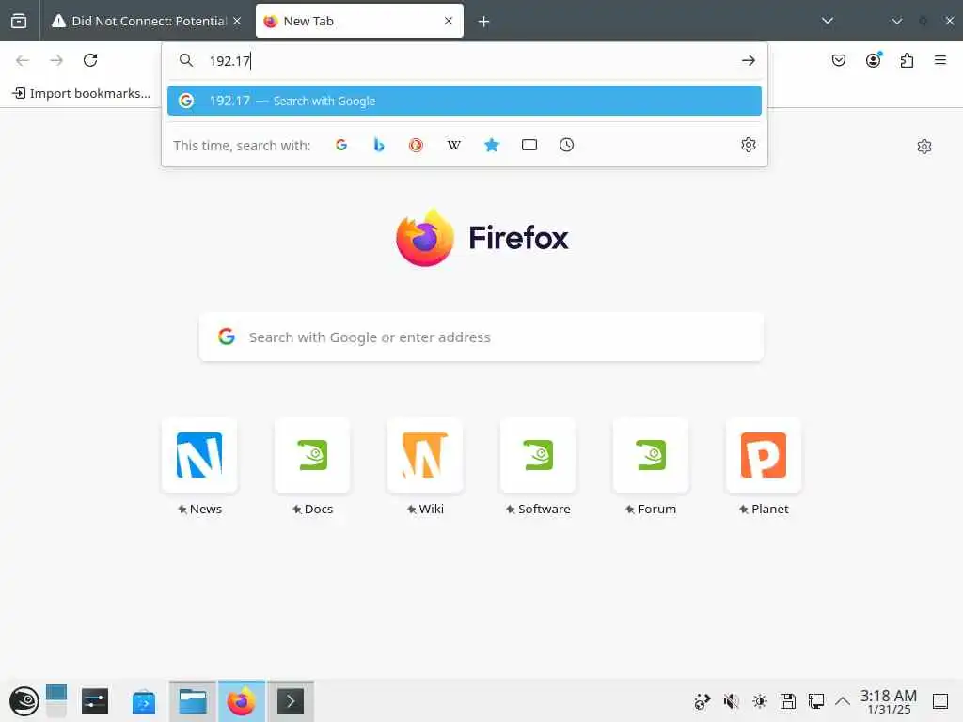Search this time with Google
963x722 pixels.
tap(341, 145)
